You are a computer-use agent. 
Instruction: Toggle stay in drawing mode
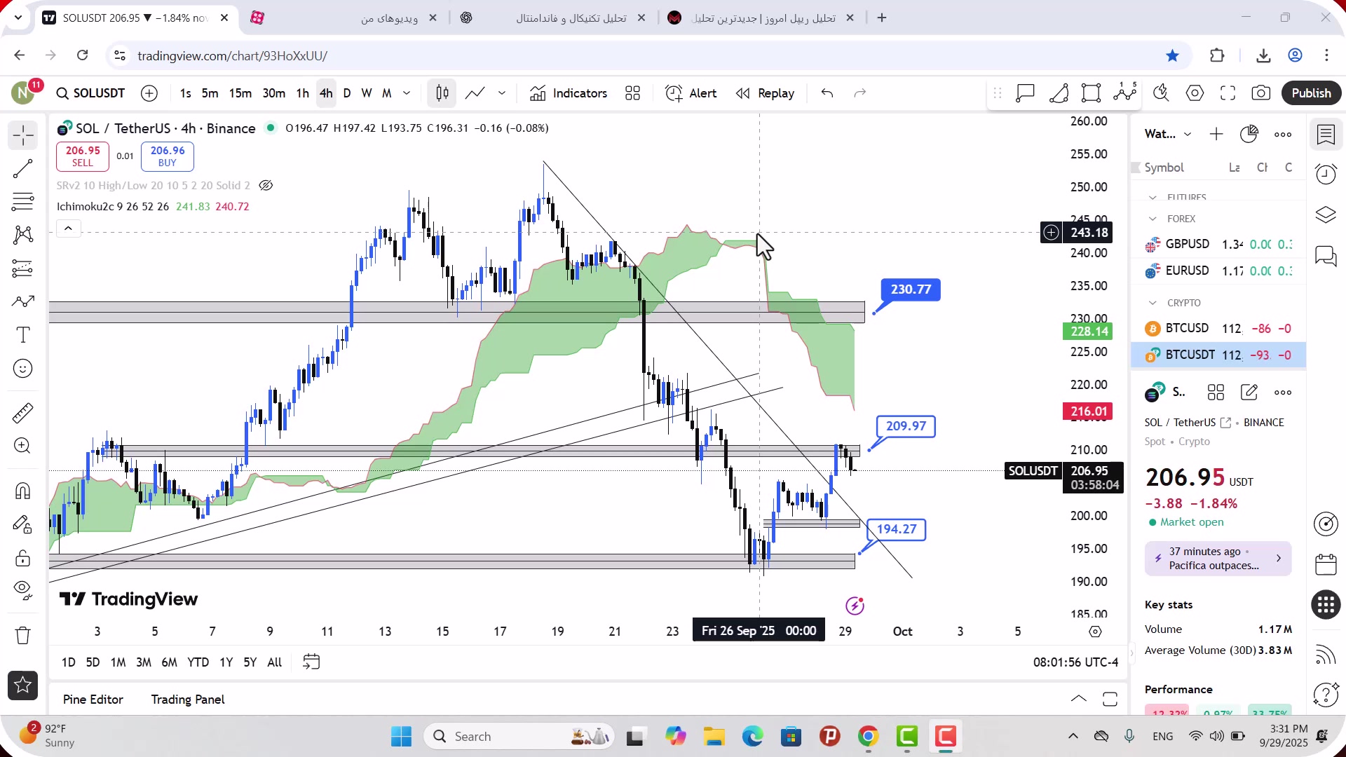coord(23,524)
